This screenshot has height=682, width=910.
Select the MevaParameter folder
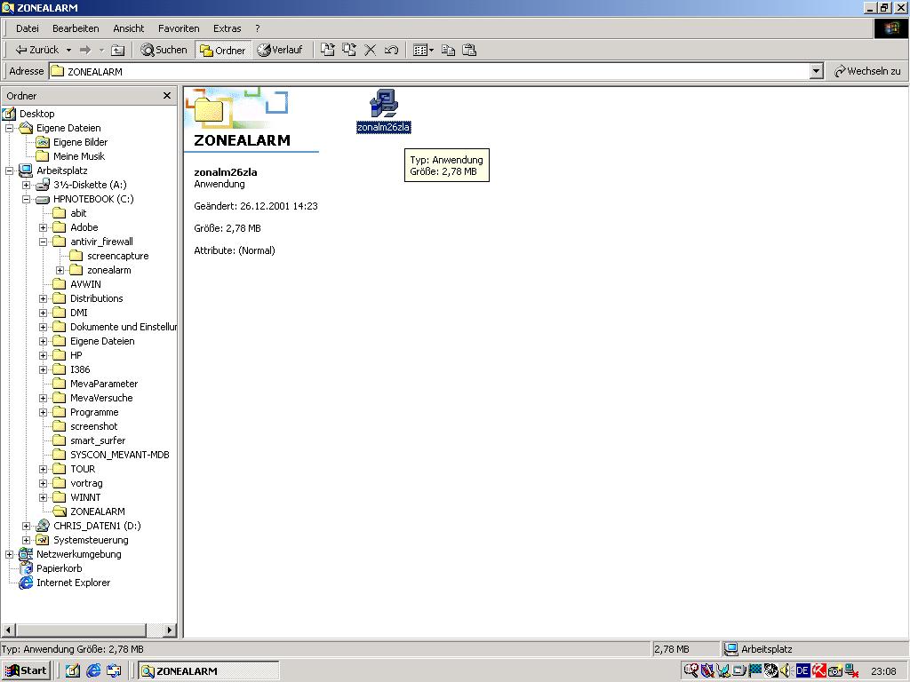click(96, 384)
